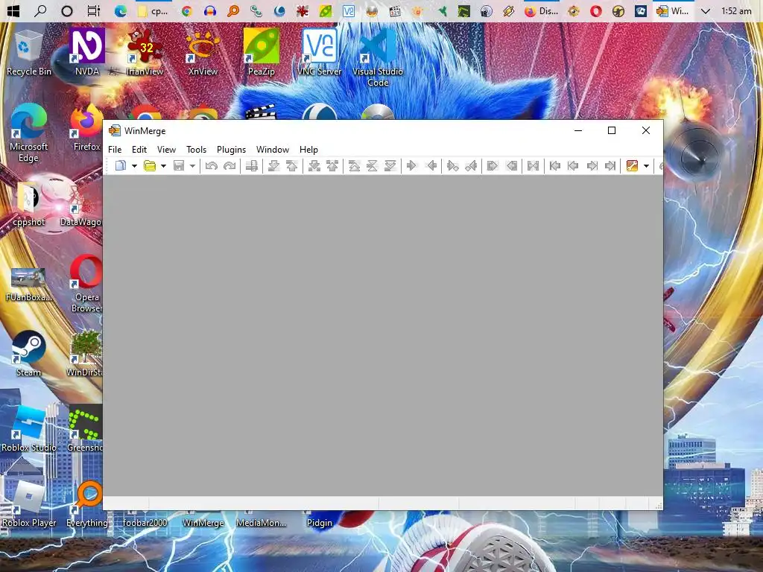Click the 'cp...' folder taskbar button
This screenshot has width=763, height=572.
[x=153, y=10]
